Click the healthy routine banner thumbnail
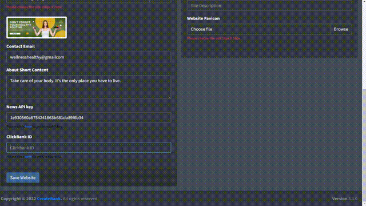The width and height of the screenshot is (366, 206). [37, 27]
